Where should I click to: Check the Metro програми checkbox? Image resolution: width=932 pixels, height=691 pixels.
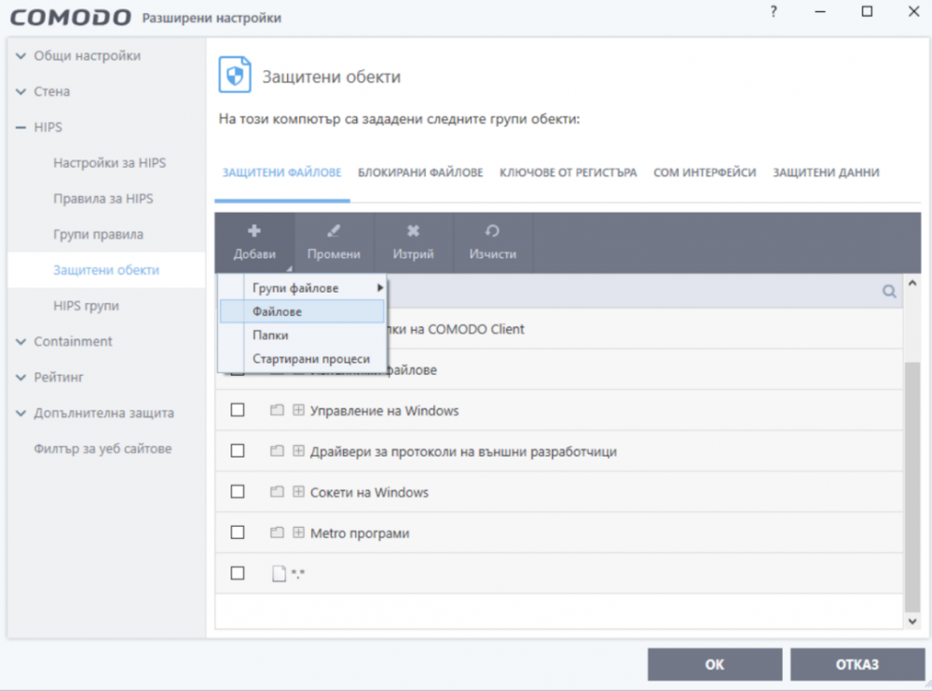[x=237, y=532]
